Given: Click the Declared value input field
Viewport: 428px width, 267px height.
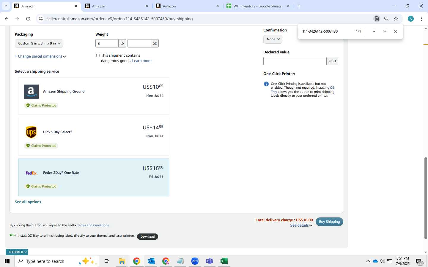Looking at the screenshot, I should tap(295, 61).
